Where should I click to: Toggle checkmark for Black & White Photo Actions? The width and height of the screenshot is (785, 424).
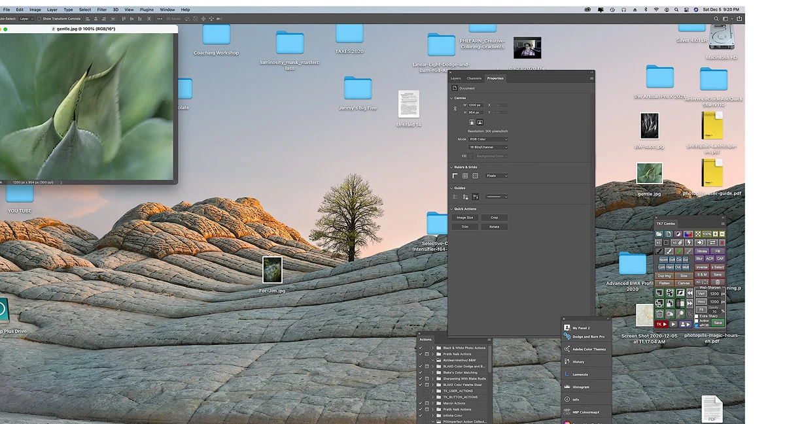point(421,348)
